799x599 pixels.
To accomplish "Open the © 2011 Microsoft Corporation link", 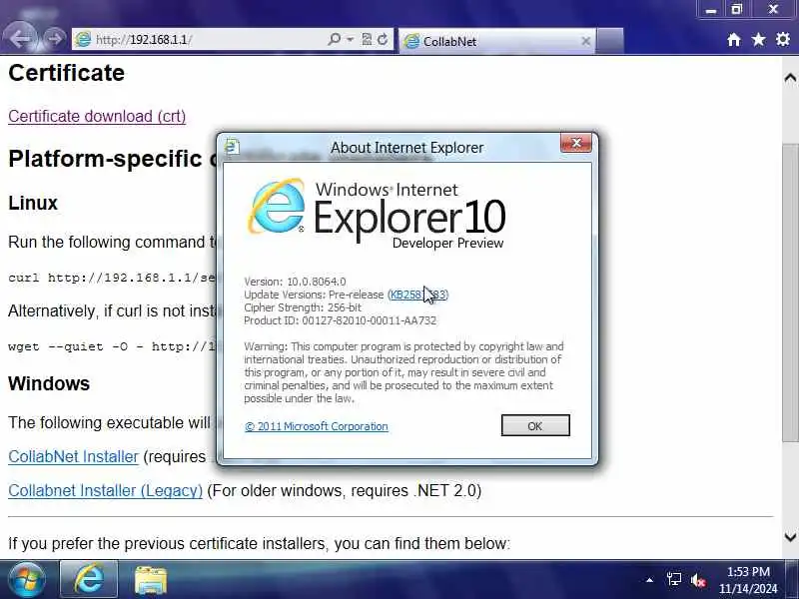I will tap(317, 426).
